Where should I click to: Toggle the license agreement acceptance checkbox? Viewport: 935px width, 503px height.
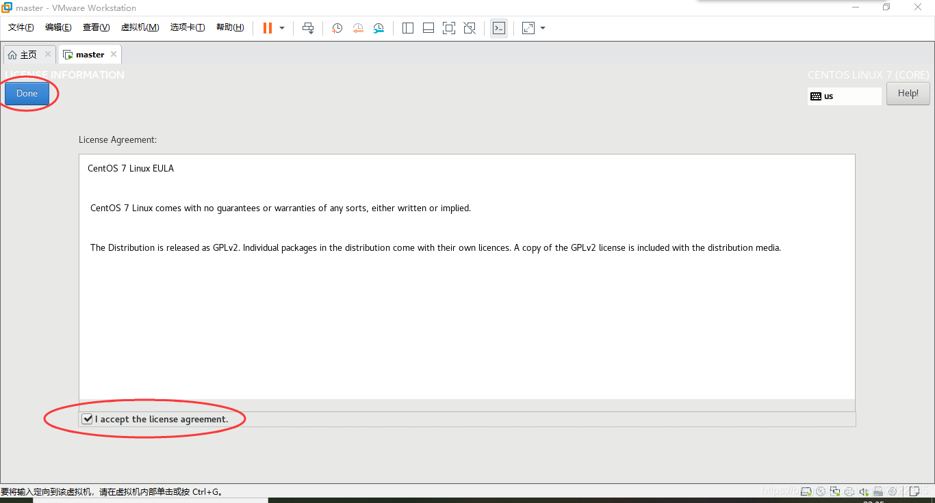(87, 419)
